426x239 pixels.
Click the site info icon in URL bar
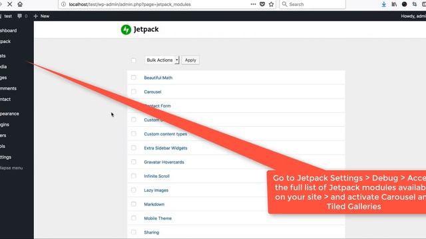pyautogui.click(x=63, y=5)
